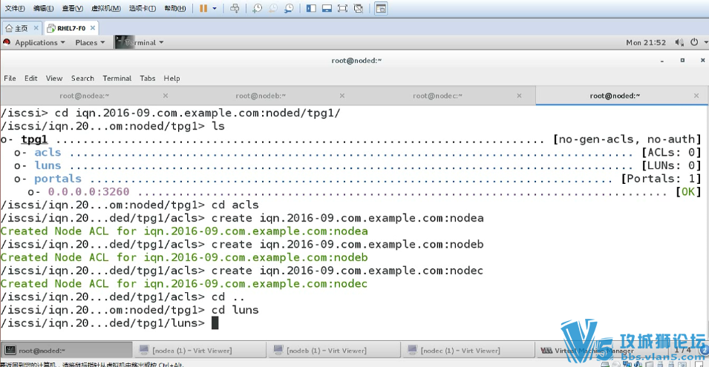Select the root@noded terminal tab
The image size is (709, 367).
tap(615, 96)
